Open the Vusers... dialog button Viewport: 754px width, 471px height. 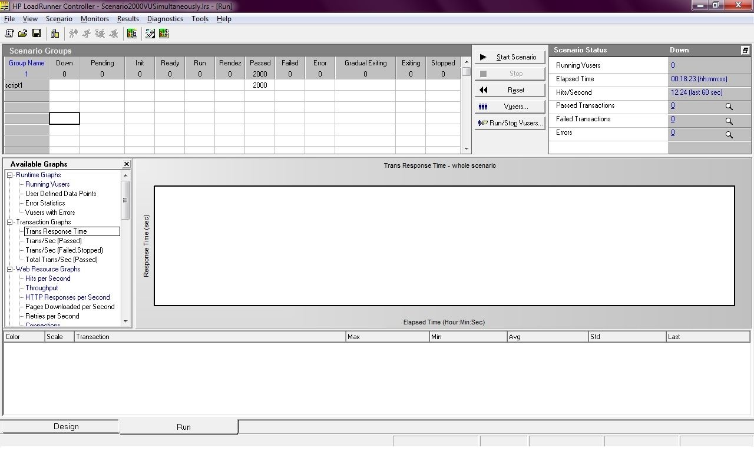(510, 107)
